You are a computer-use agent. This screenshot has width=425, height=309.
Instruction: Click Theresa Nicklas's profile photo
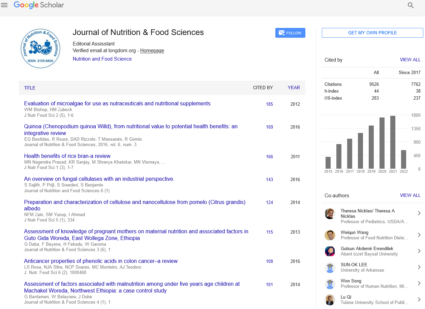[330, 214]
